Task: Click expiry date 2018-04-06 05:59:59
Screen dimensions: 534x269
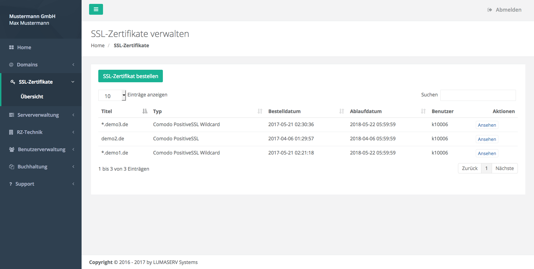Action: (373, 139)
